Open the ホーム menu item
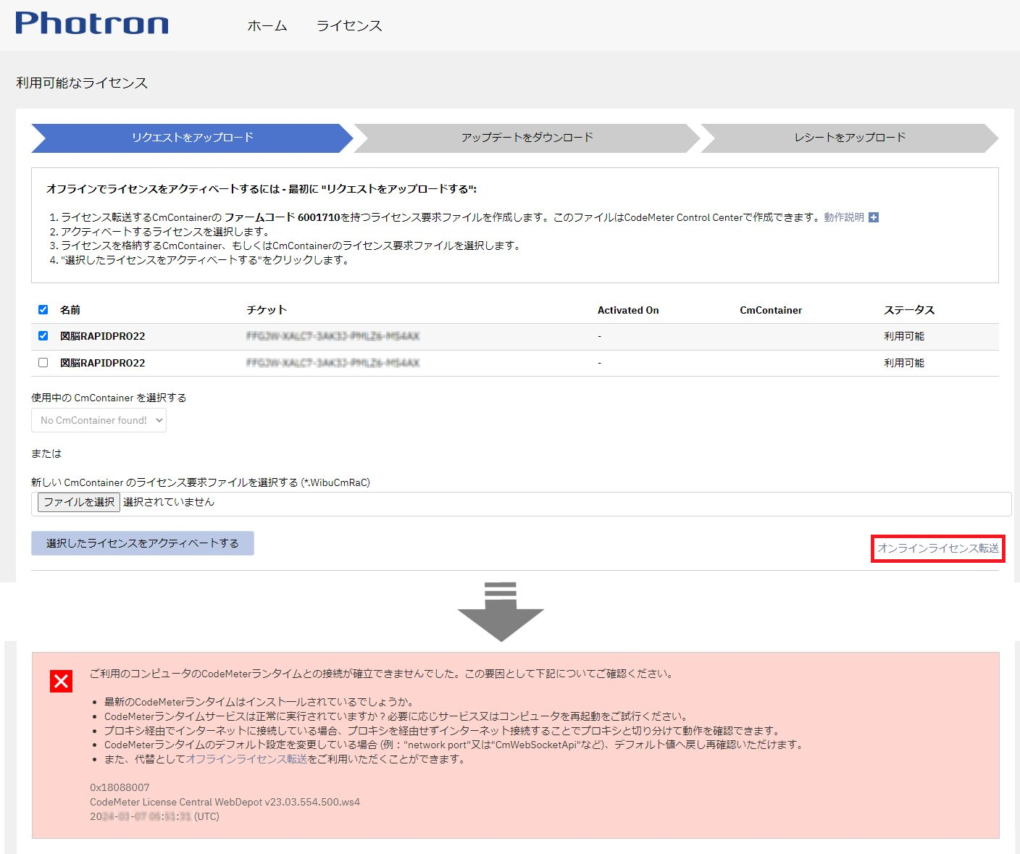This screenshot has width=1020, height=854. click(267, 26)
